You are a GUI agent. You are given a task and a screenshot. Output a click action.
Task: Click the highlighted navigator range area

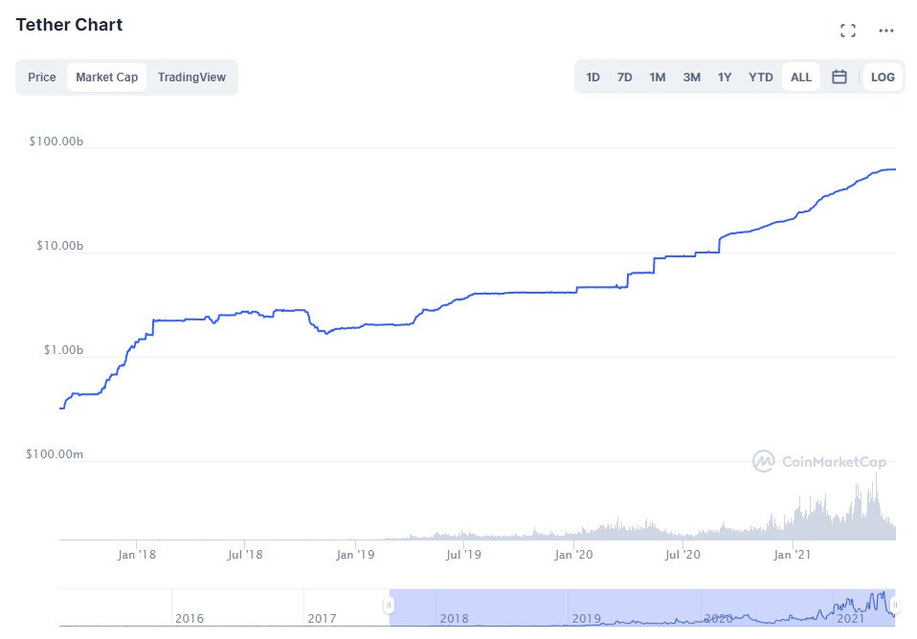pyautogui.click(x=641, y=607)
